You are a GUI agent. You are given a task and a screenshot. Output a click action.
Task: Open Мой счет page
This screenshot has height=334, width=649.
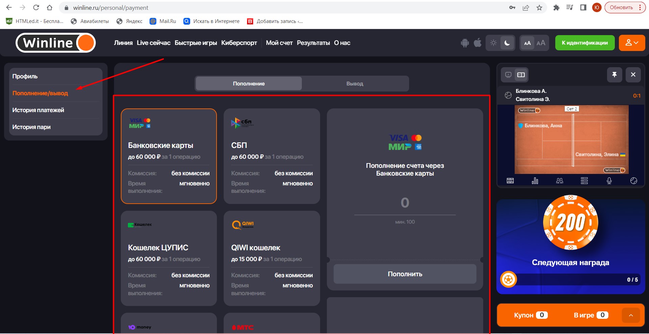click(279, 43)
